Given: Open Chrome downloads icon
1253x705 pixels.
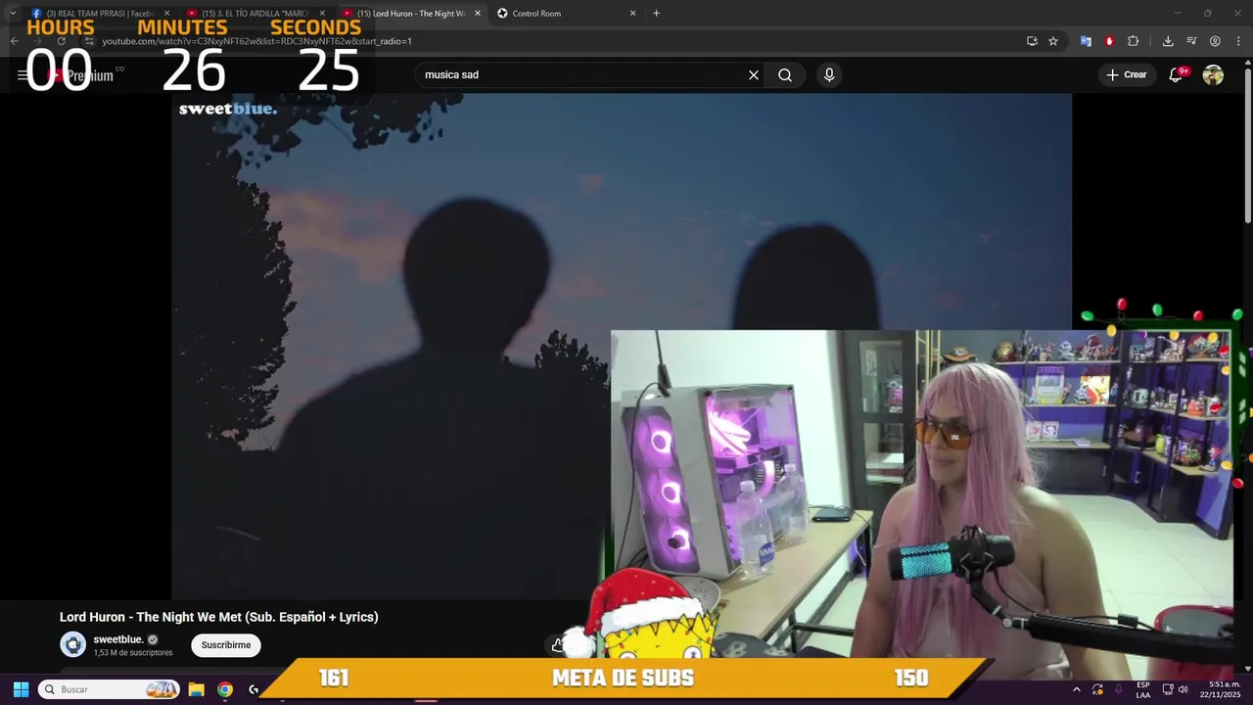Looking at the screenshot, I should (1168, 41).
